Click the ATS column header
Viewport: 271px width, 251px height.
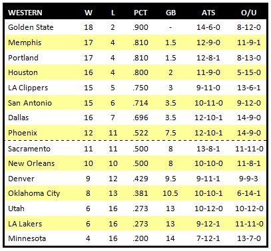click(208, 13)
